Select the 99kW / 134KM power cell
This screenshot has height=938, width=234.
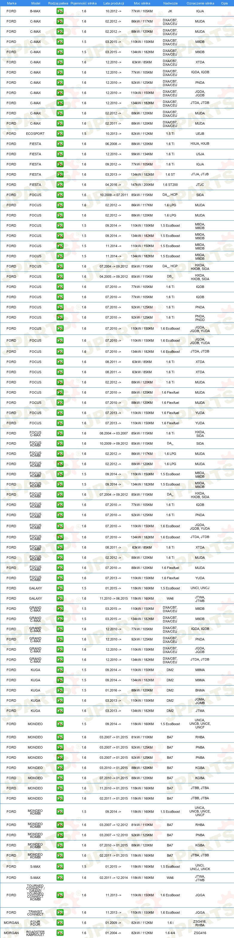coord(142,154)
